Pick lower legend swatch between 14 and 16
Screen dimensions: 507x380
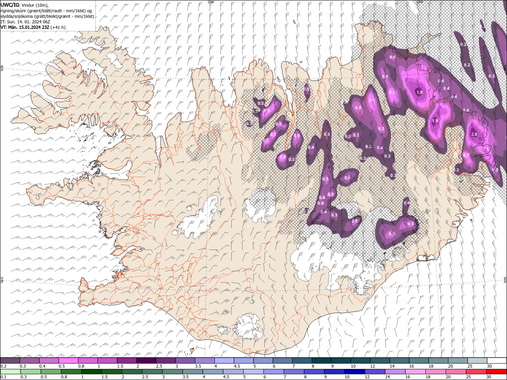point(395,372)
